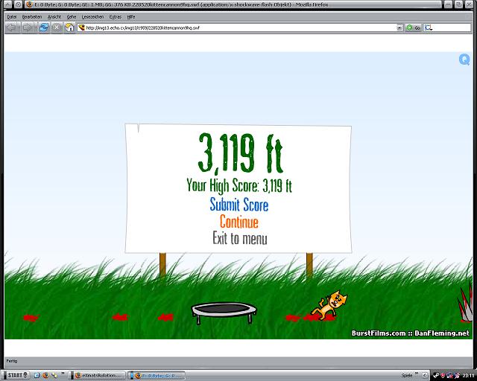This screenshot has height=381, width=477.
Task: Click the browser Back arrow button
Action: (11, 28)
